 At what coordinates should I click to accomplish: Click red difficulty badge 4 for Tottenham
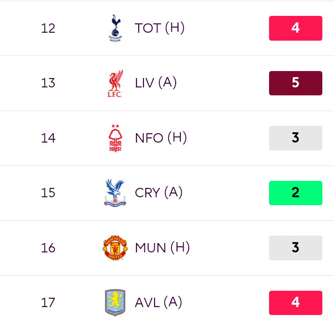295,28
